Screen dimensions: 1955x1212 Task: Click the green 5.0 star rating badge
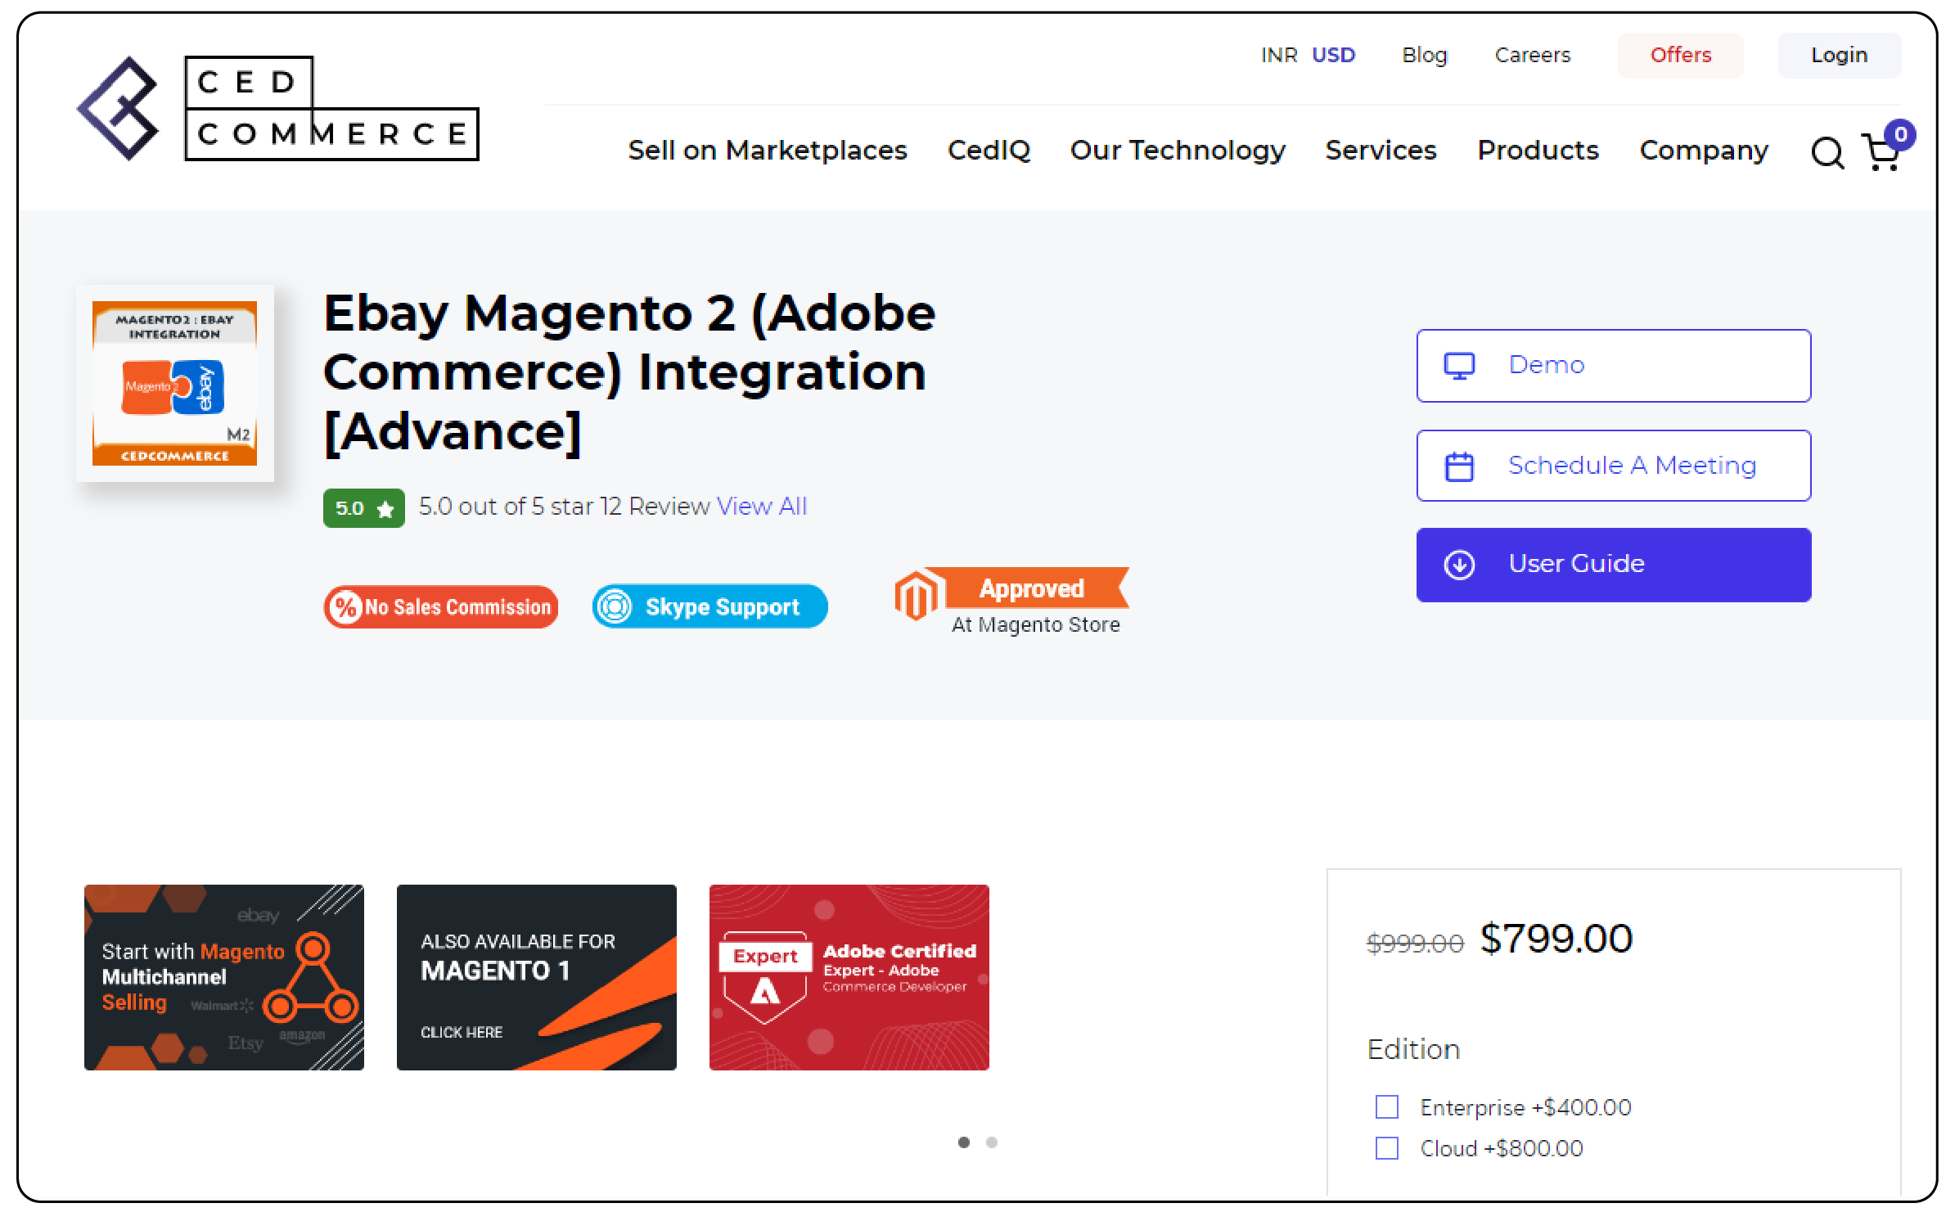363,508
